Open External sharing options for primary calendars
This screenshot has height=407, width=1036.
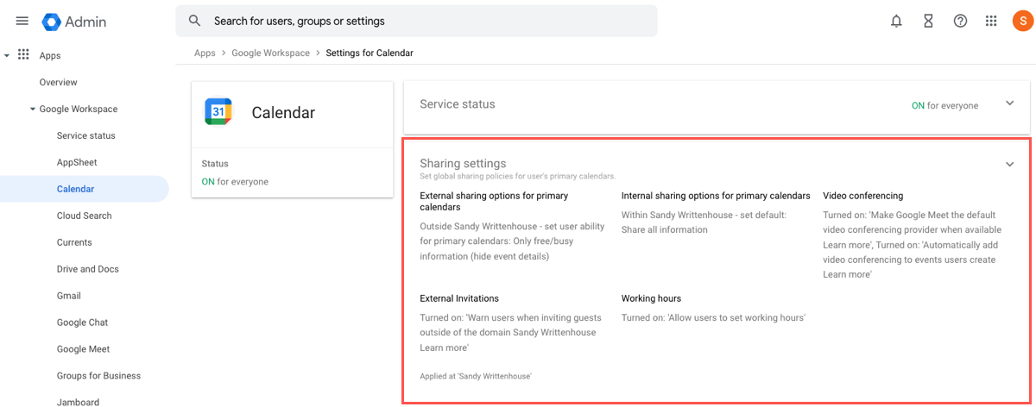494,201
